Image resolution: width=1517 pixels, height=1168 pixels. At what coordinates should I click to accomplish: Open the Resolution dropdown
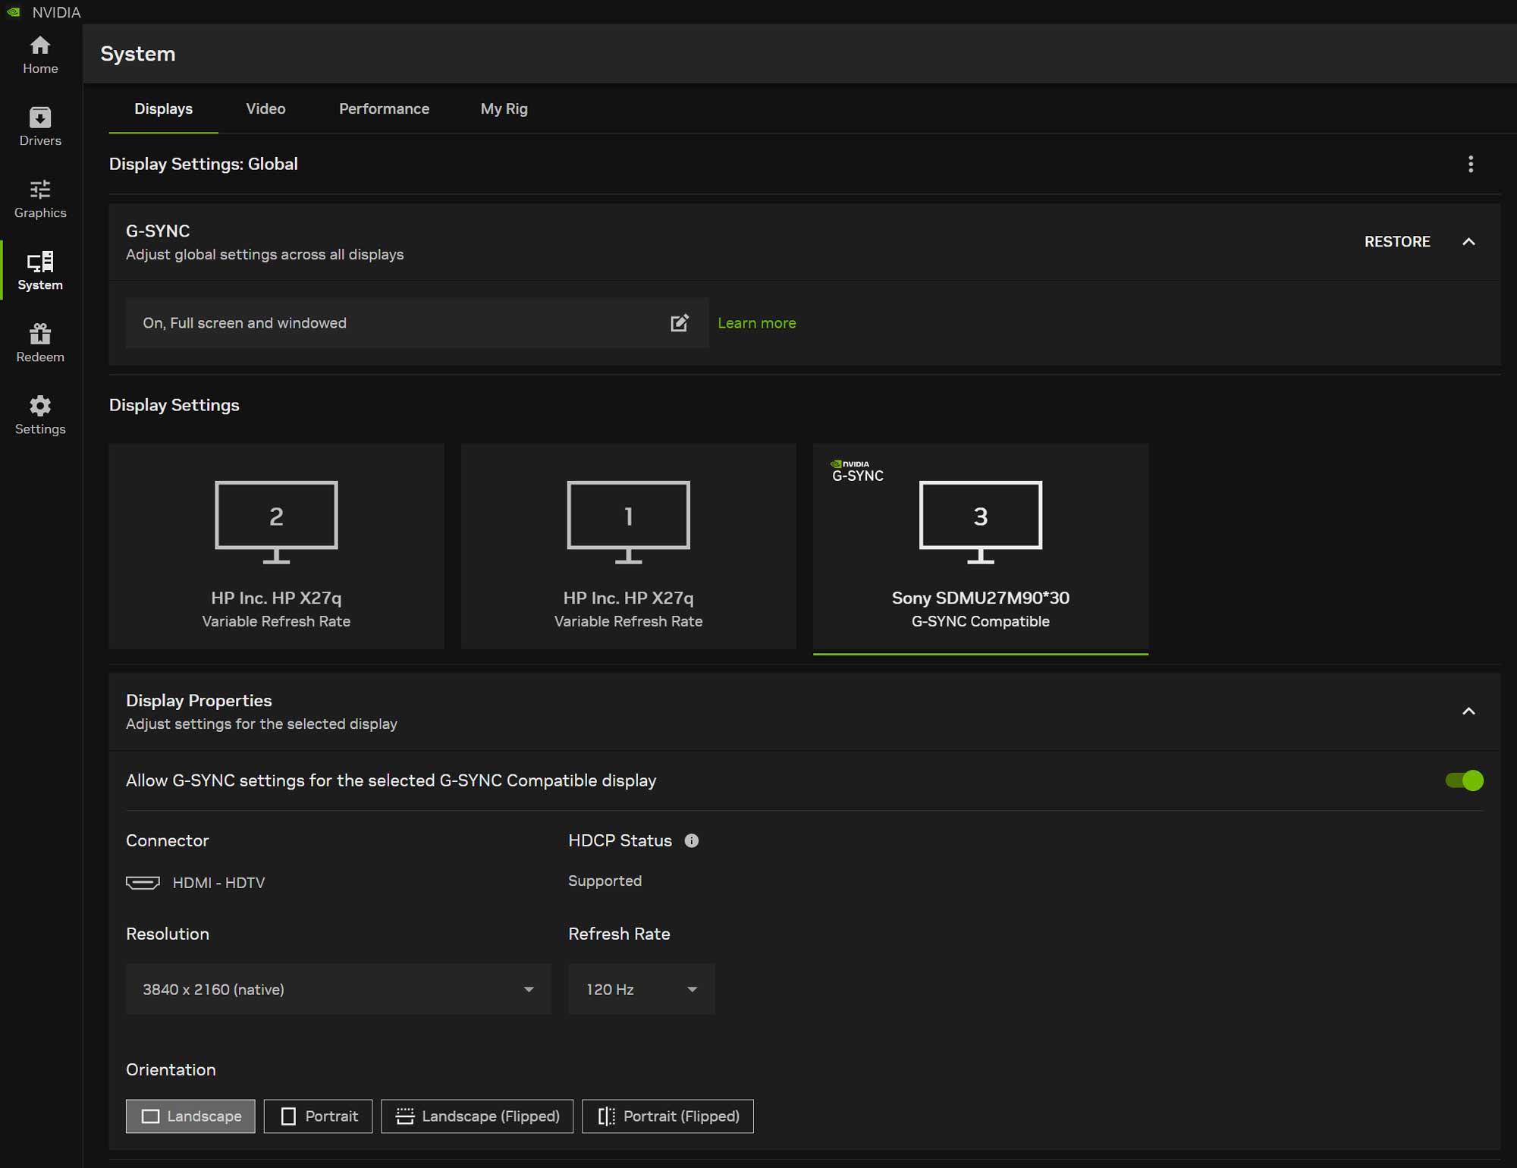coord(338,989)
